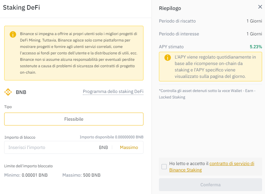Click the Importo di blocco label
Screen dimensions: 265x194
tap(20, 137)
